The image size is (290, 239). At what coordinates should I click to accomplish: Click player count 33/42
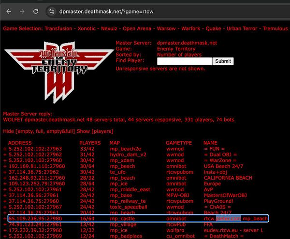pos(87,149)
